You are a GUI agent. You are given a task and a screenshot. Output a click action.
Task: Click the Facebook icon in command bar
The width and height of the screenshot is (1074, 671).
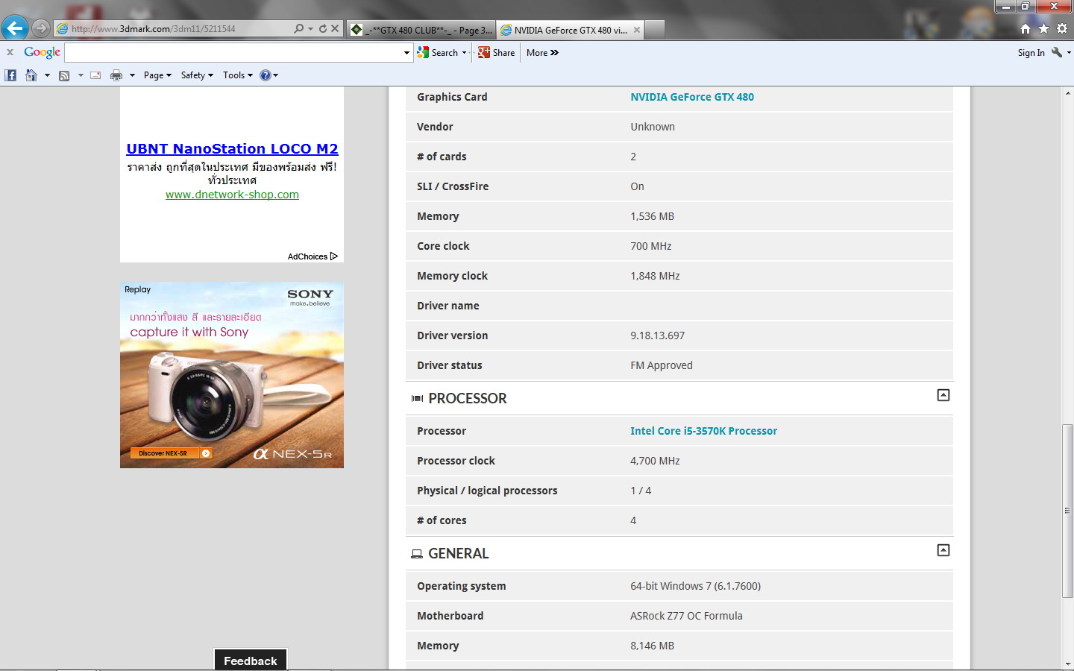pyautogui.click(x=10, y=75)
